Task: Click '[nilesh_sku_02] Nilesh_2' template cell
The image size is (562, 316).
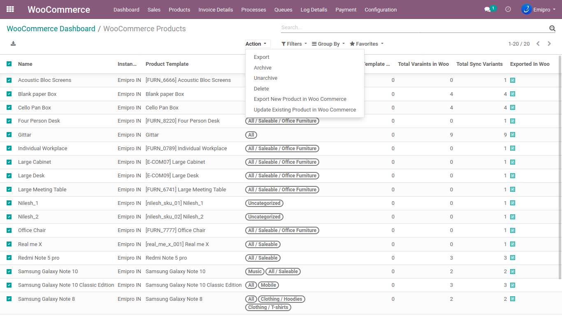Action: coord(174,217)
